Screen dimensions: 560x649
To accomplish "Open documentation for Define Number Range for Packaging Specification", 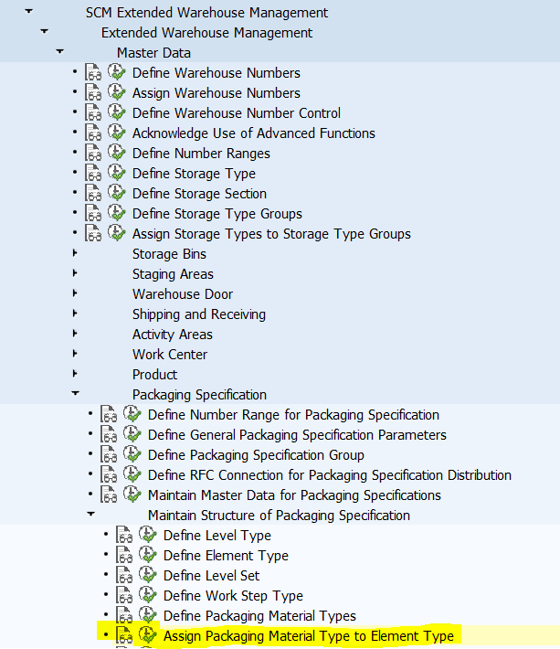I will click(x=109, y=414).
